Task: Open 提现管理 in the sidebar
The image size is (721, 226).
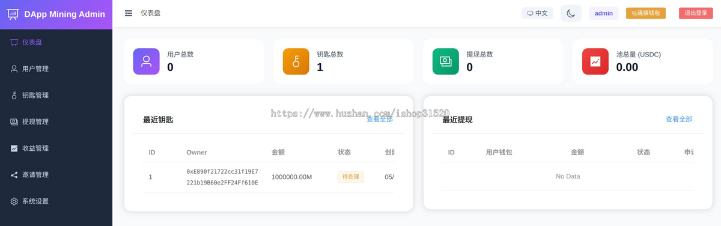Action: [x=56, y=122]
